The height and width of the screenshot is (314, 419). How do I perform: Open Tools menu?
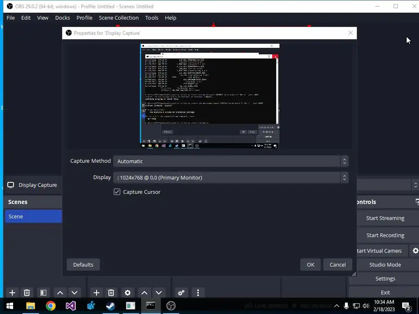click(152, 18)
